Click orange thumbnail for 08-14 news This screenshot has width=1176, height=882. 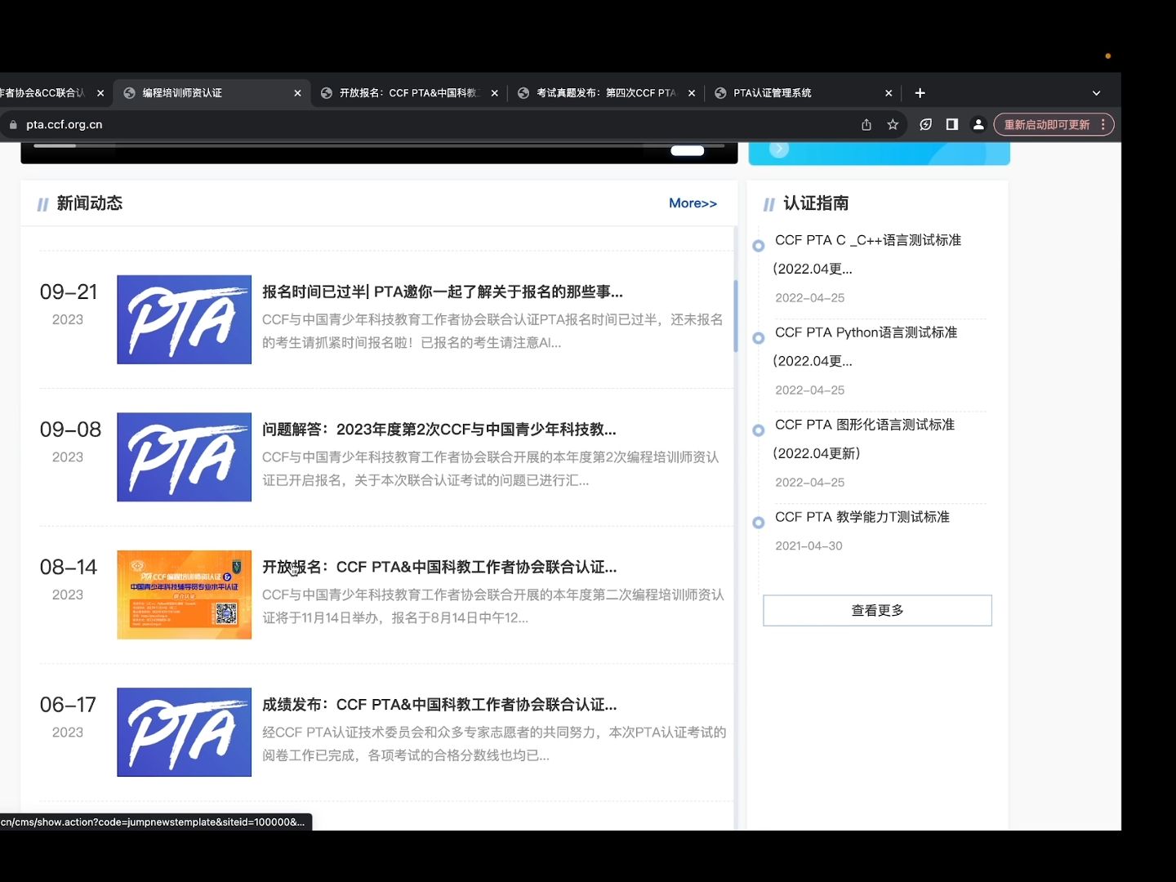tap(184, 595)
